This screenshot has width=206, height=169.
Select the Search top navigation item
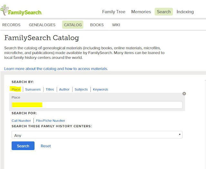pos(164,12)
